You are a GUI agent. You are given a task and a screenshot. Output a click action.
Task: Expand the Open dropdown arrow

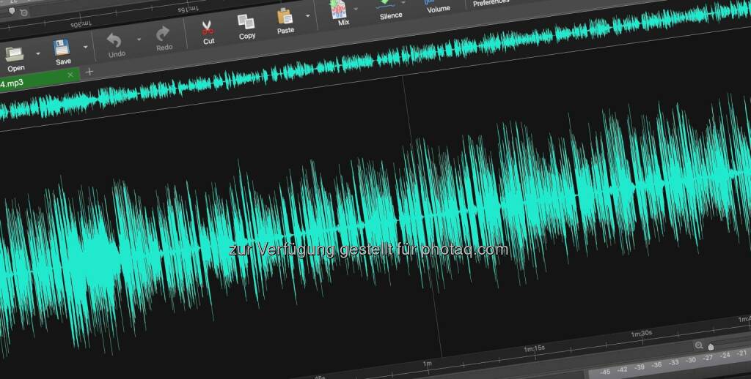(x=37, y=53)
